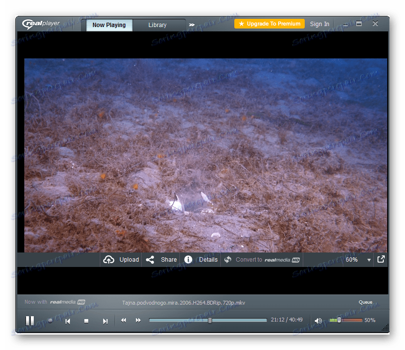Switch to the Now Playing tab
The width and height of the screenshot is (405, 350).
[109, 25]
